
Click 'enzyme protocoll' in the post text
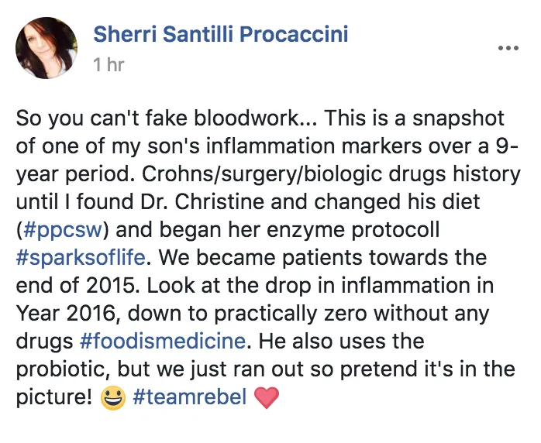353,230
